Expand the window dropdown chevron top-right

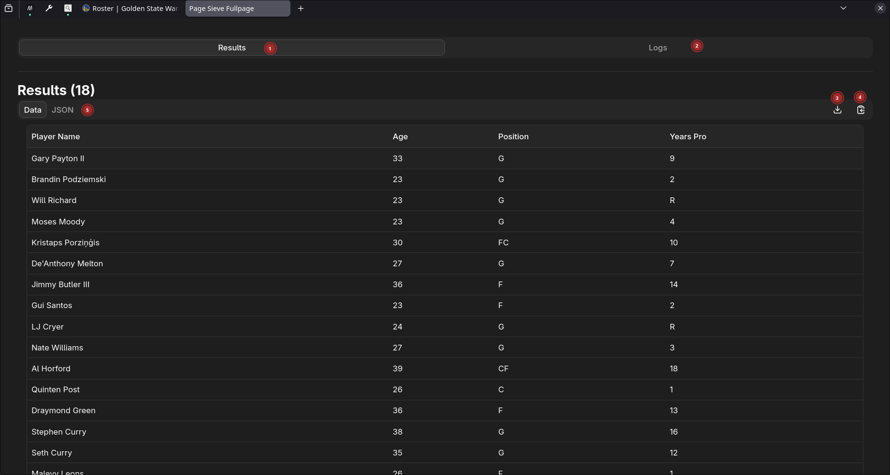point(843,8)
